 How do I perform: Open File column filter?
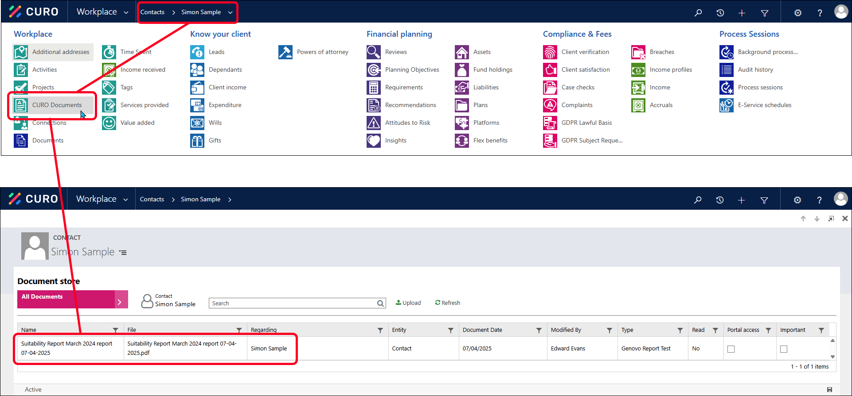tap(239, 330)
